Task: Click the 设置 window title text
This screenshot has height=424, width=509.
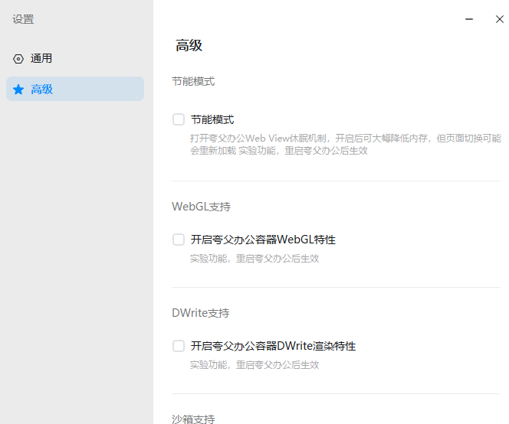Action: [x=23, y=20]
